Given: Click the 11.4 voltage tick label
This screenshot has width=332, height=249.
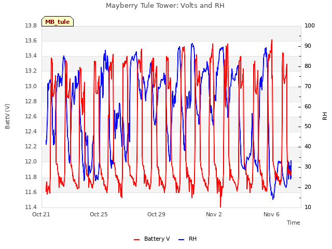Looking at the screenshot, I should point(31,207).
